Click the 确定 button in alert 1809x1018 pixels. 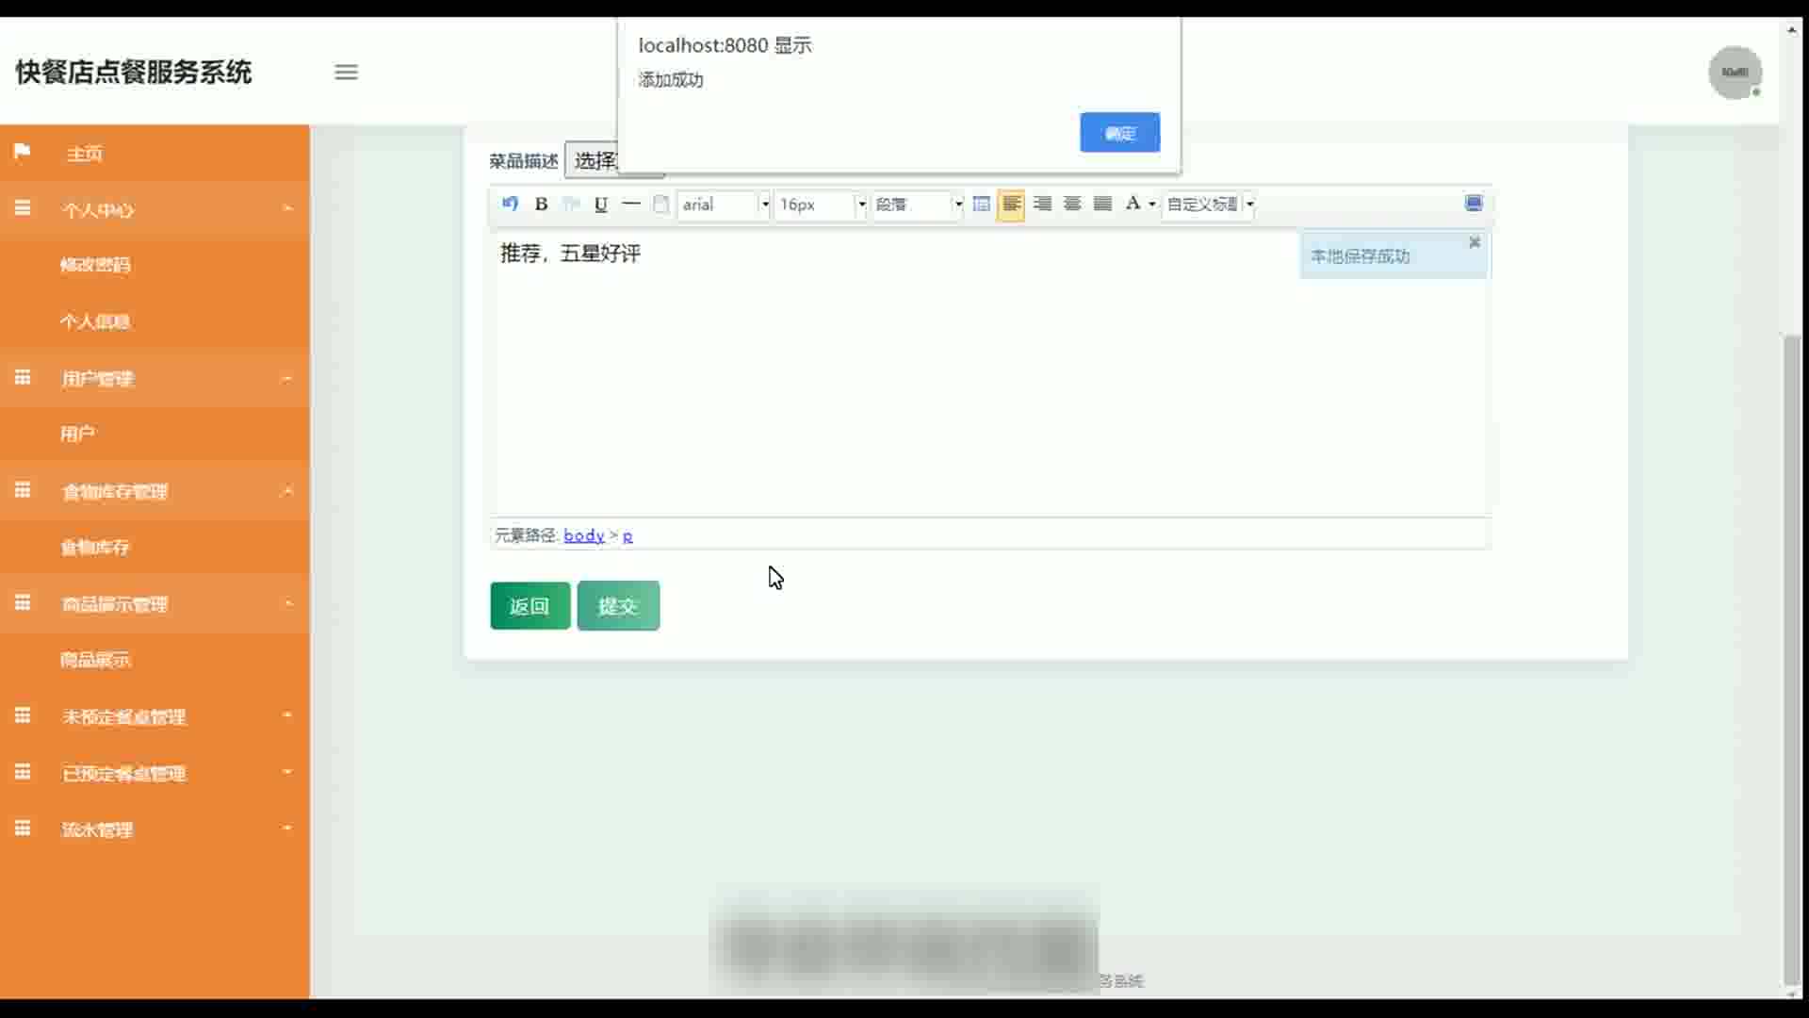coord(1119,133)
